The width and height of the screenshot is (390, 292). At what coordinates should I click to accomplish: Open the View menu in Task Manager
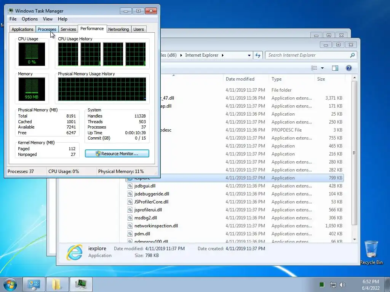(48, 19)
